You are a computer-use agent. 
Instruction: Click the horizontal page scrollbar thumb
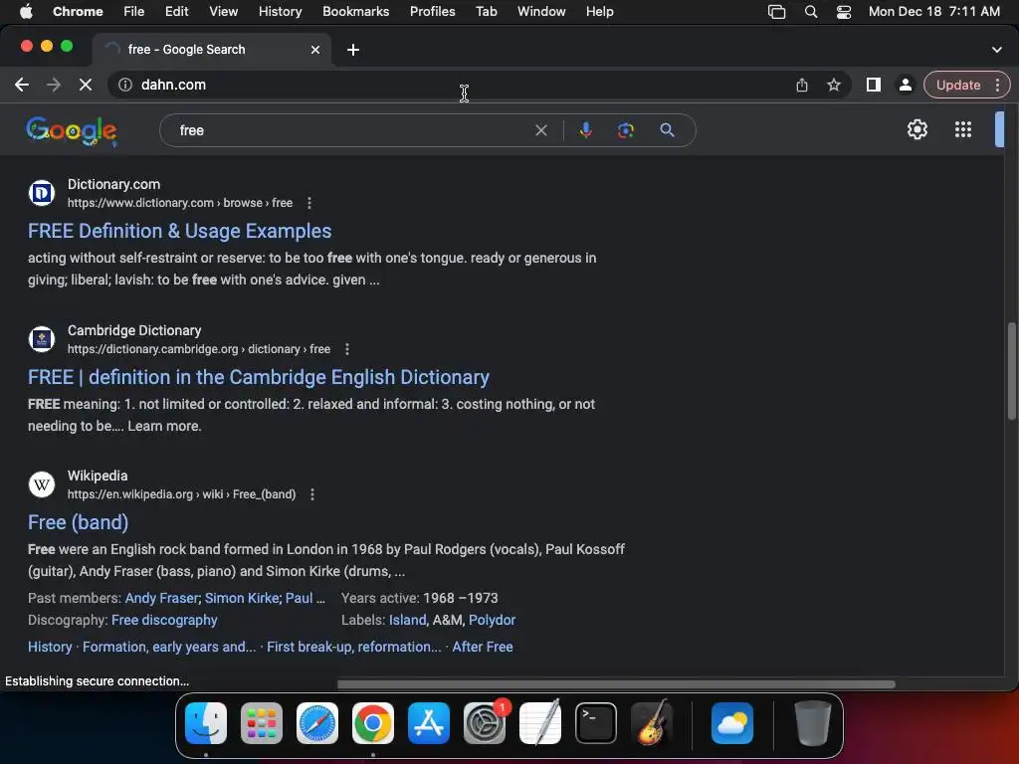[x=616, y=684]
